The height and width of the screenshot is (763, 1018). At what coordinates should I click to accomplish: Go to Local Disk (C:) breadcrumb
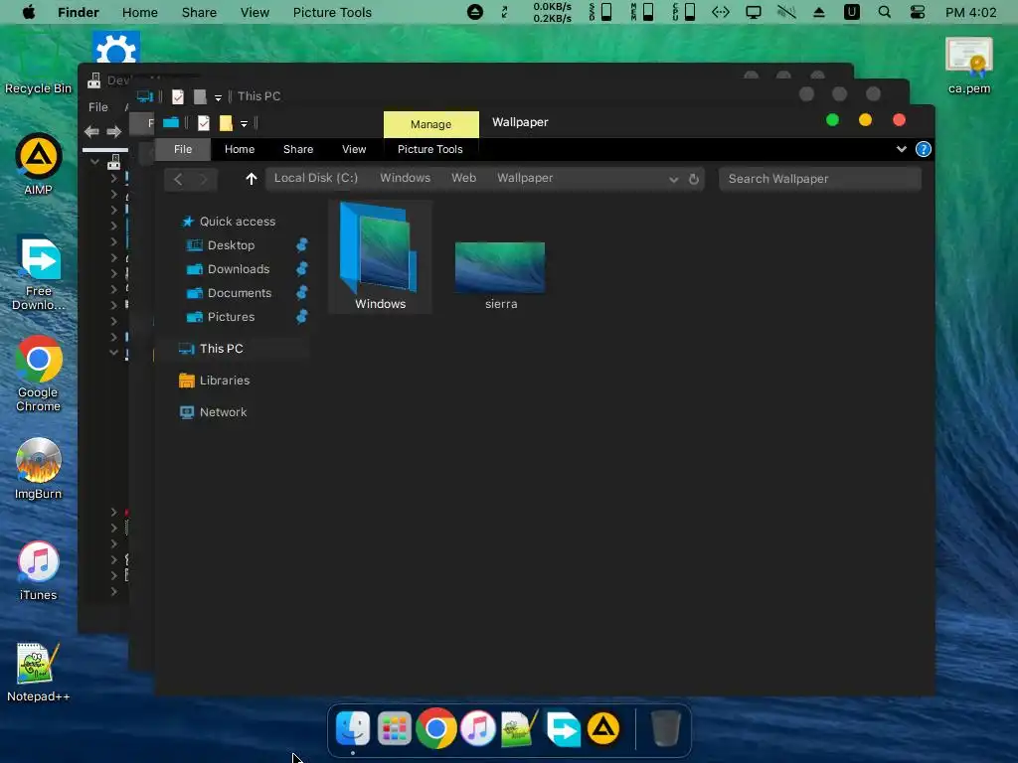315,178
